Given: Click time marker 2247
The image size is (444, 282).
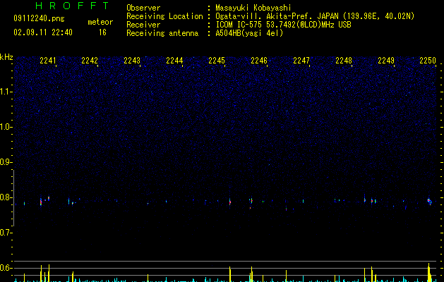Looking at the screenshot, I should click(301, 61).
